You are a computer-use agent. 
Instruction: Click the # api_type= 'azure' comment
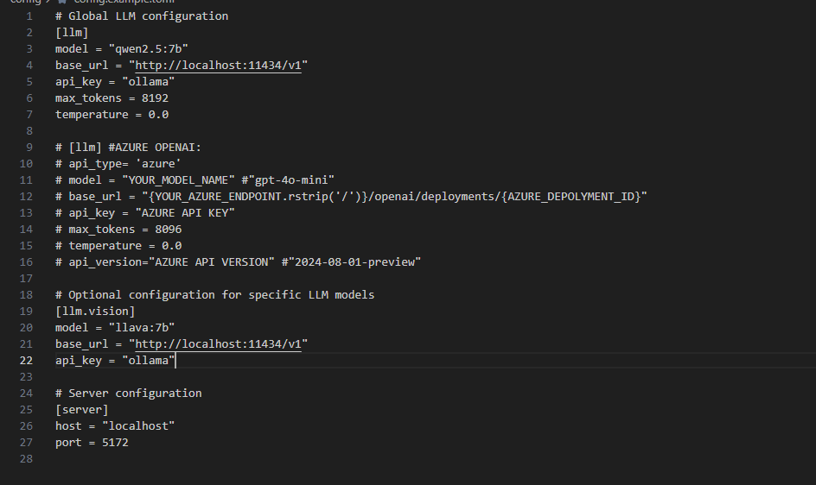[x=118, y=164]
